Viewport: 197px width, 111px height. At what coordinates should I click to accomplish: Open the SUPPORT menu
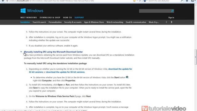coord(79,18)
